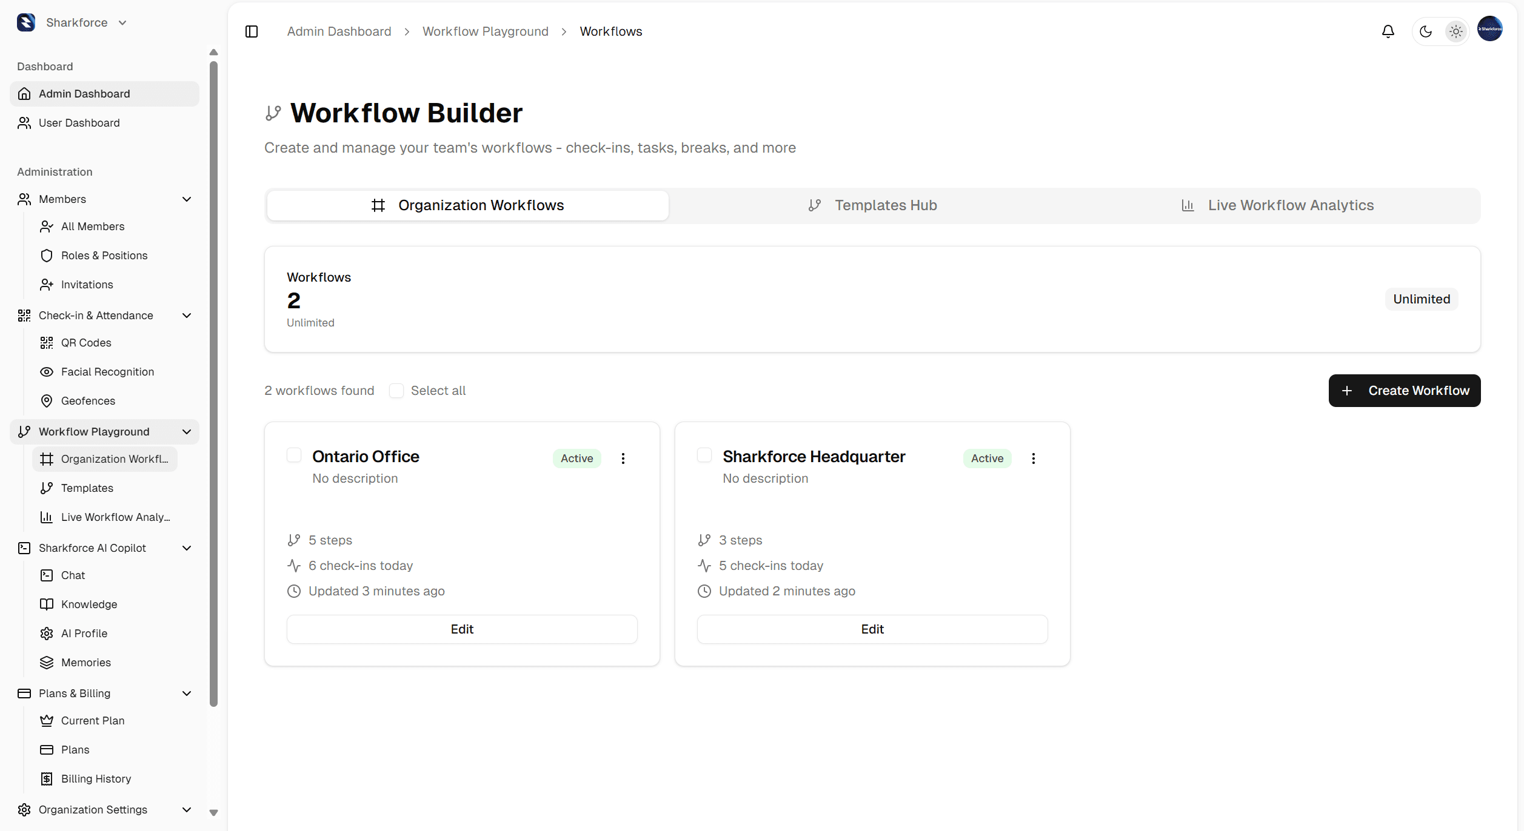Click the Memories layers icon
Screen dimensions: 1524x831
pos(47,663)
